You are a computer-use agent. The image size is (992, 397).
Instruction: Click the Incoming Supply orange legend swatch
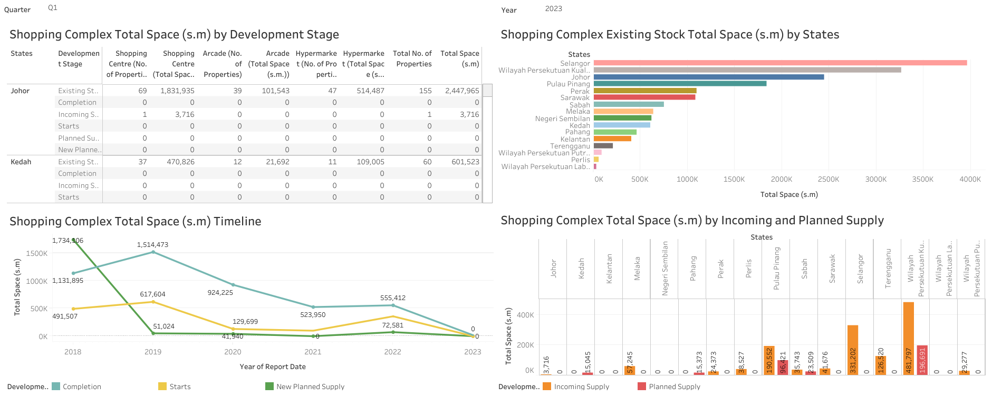[x=547, y=386]
